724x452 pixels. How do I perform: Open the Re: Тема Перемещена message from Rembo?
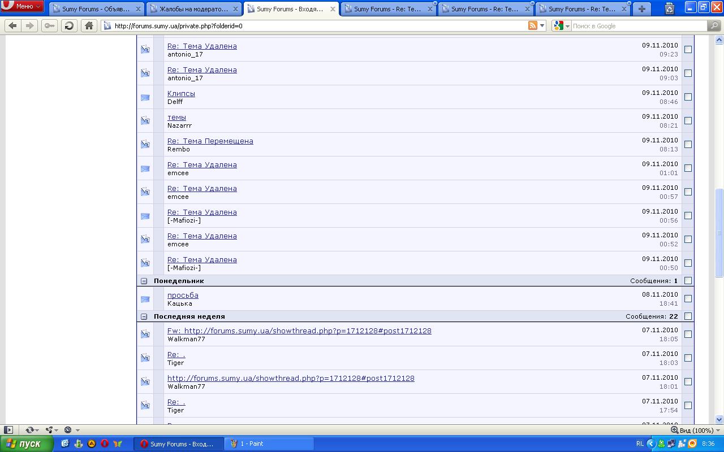click(x=210, y=141)
